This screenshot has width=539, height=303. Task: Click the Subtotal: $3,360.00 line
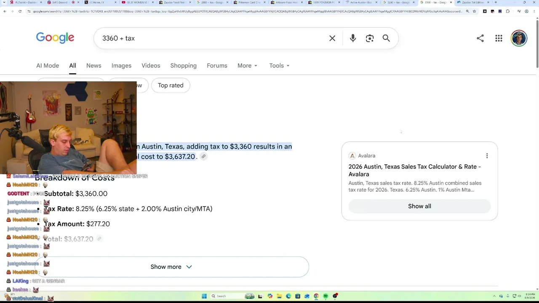76,194
